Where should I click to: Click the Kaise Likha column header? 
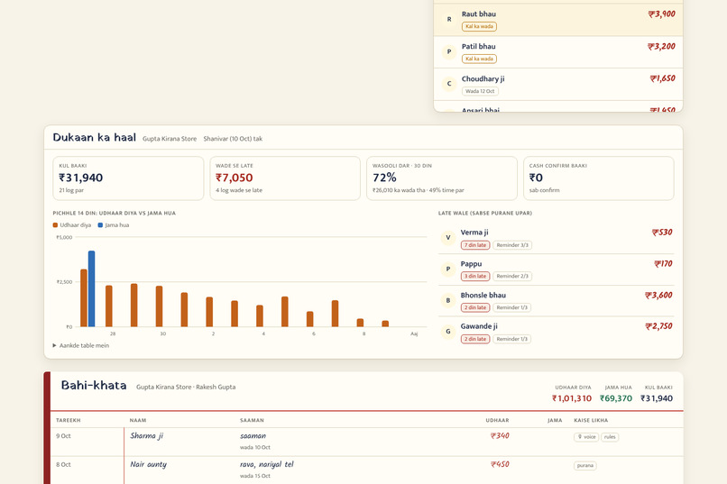591,421
